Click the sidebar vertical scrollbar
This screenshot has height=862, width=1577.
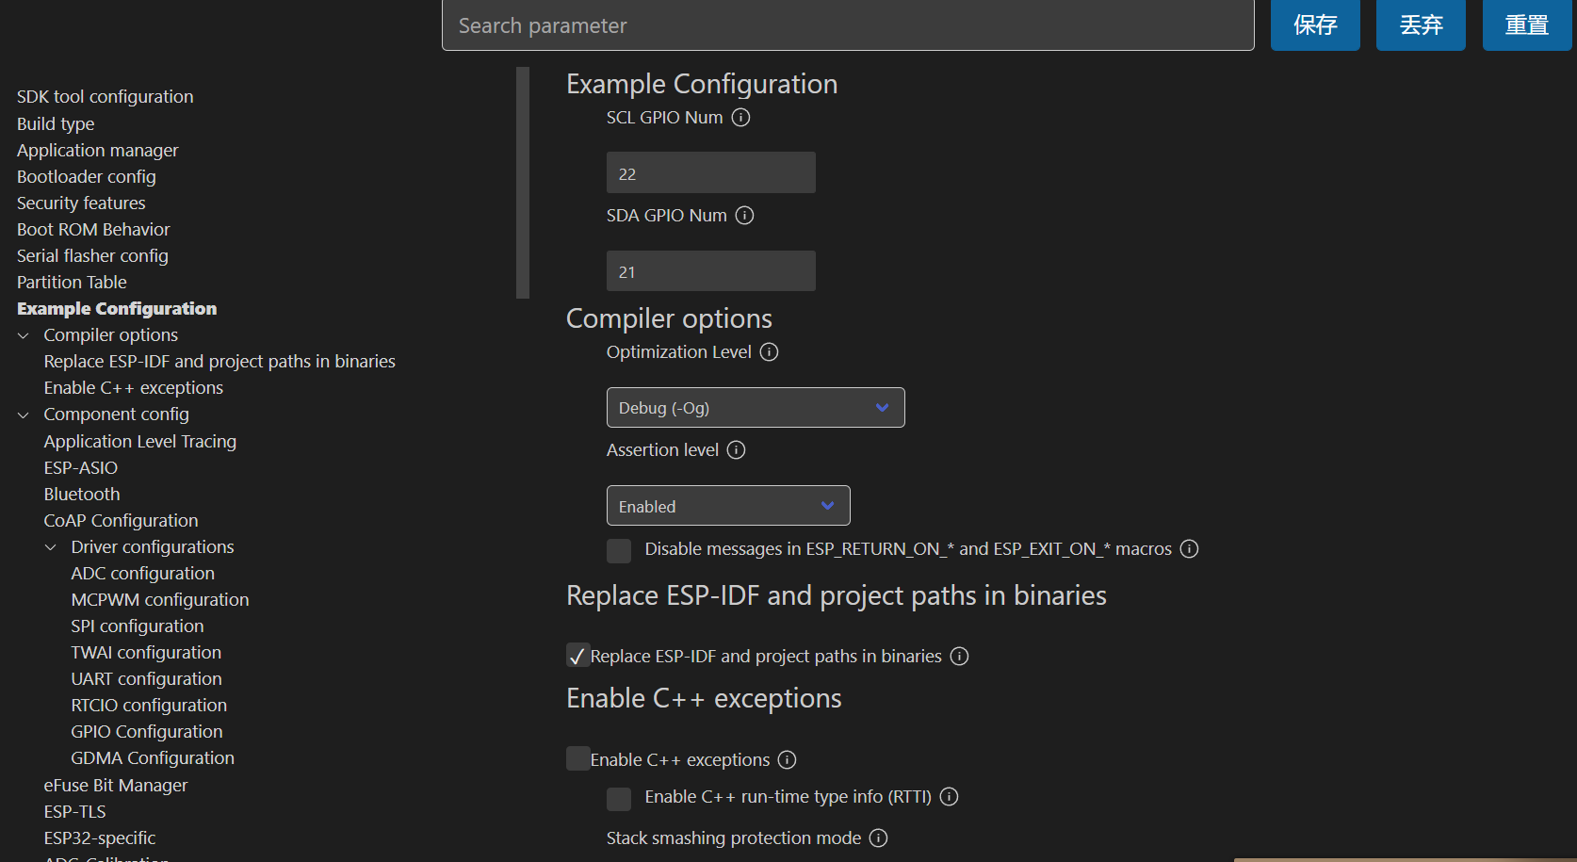[x=523, y=183]
